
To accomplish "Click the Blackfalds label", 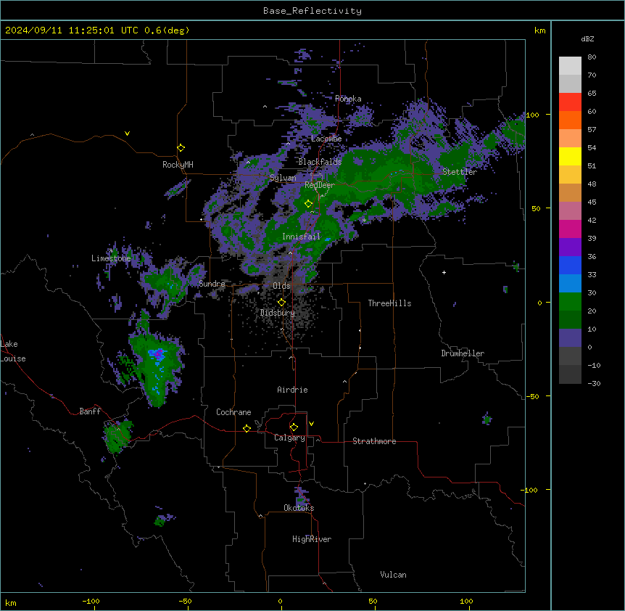I will [x=320, y=162].
